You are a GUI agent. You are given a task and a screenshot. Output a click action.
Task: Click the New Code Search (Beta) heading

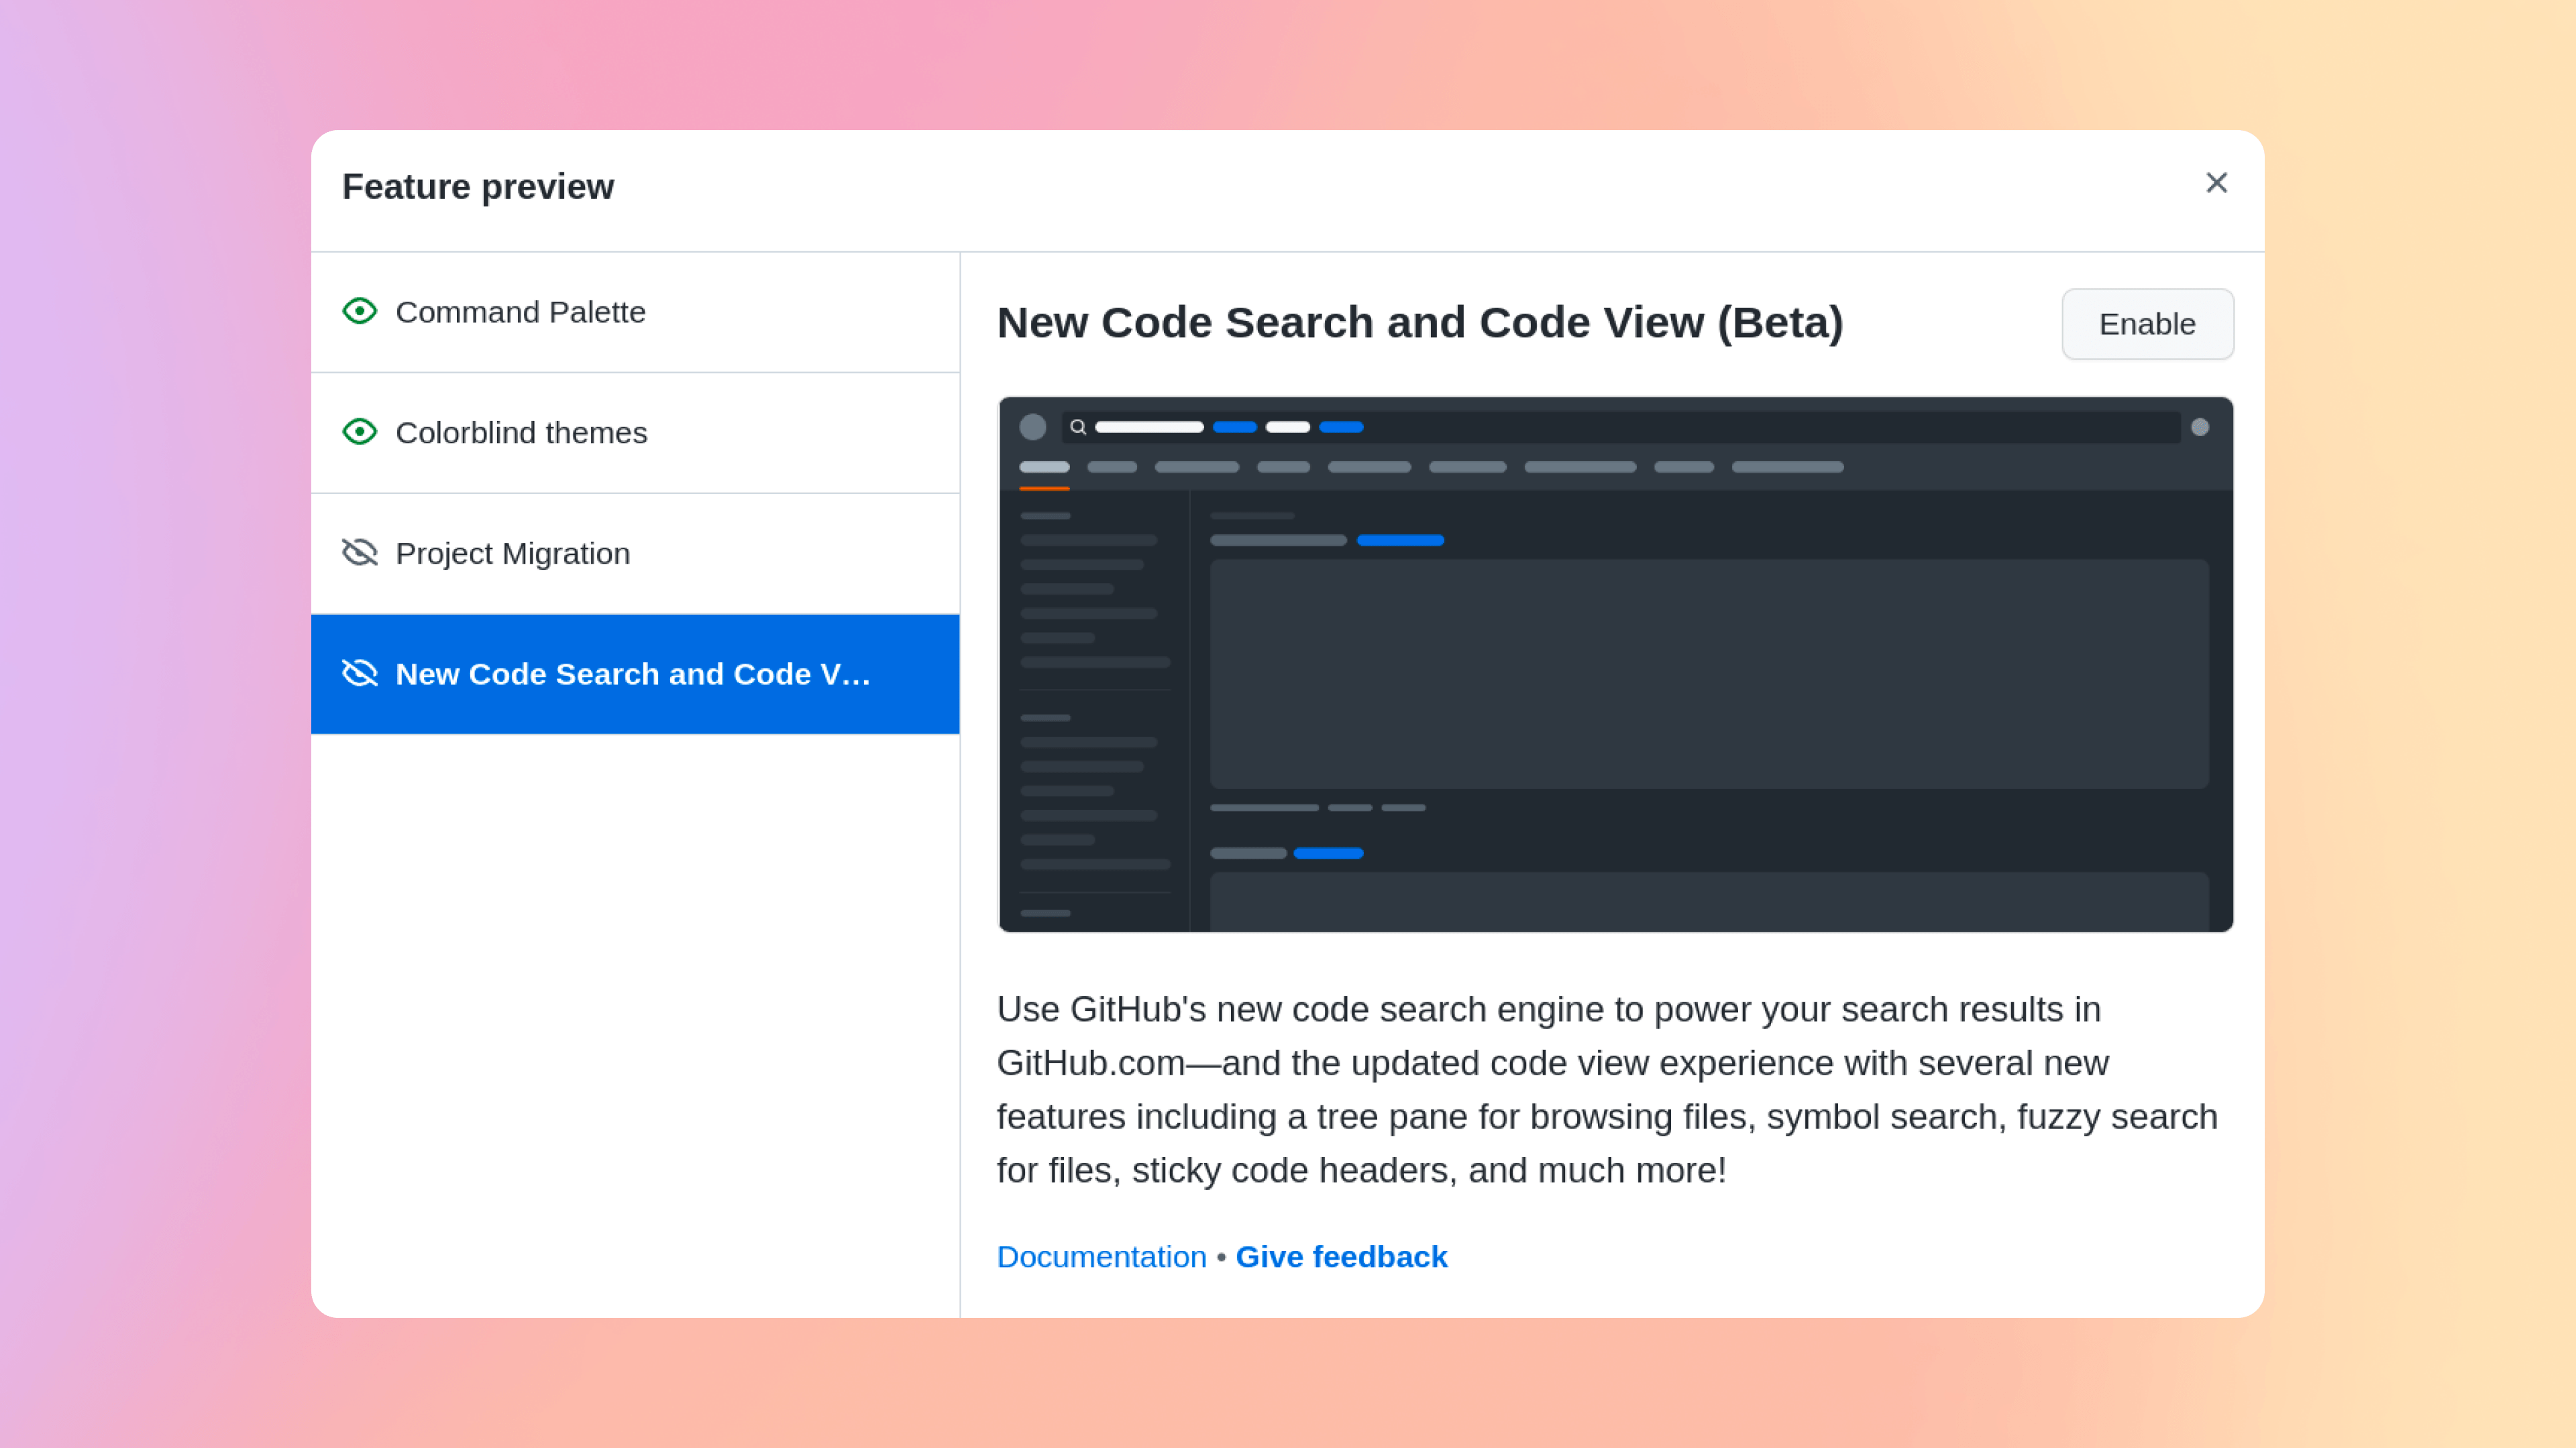[1419, 322]
